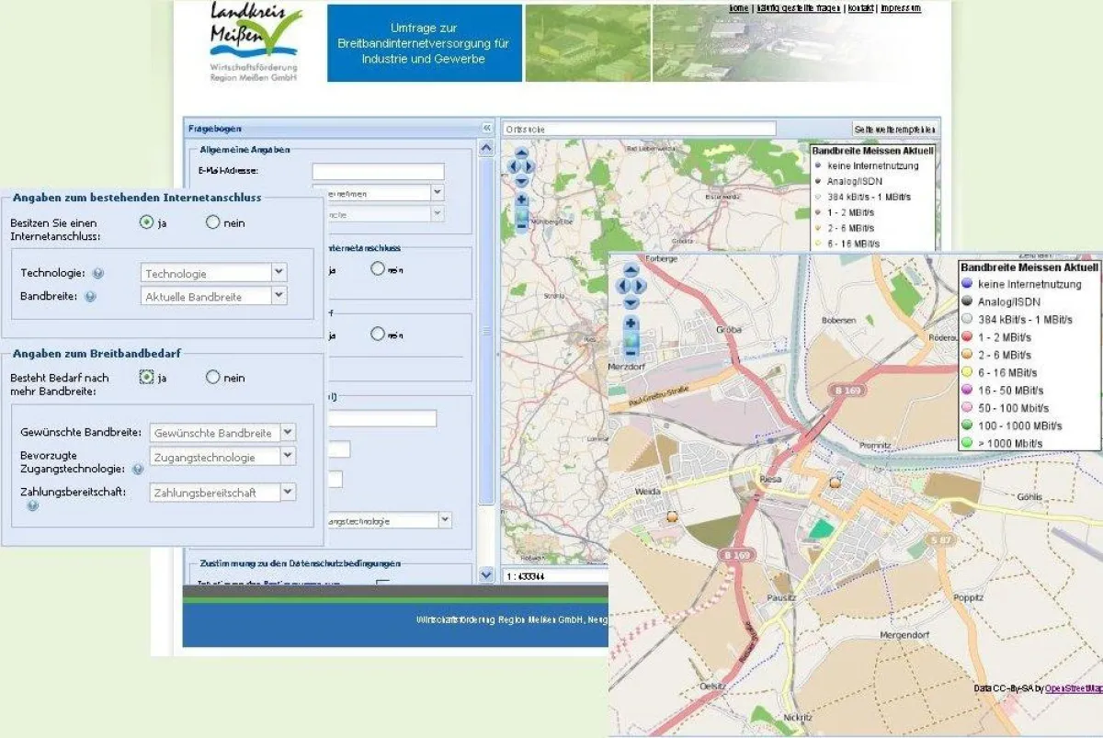Click the E-Mail-Adresse input field
Image resolution: width=1103 pixels, height=738 pixels.
click(x=378, y=172)
